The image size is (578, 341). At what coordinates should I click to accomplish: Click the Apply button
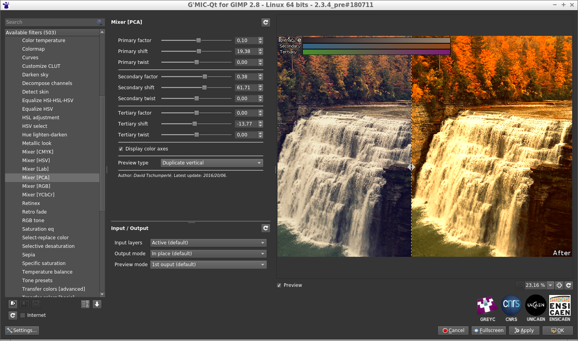[x=524, y=330]
